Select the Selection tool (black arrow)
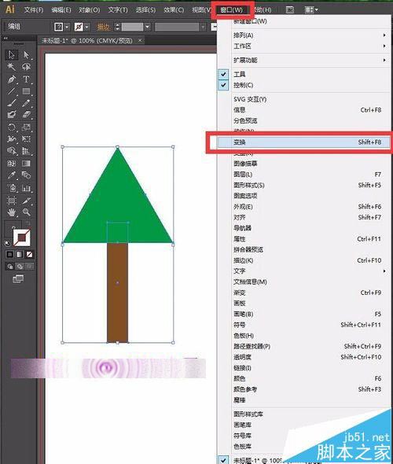Screen dimensions: 393x464 [12, 55]
